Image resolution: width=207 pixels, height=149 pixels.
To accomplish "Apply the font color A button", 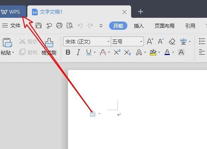I will tap(167, 53).
